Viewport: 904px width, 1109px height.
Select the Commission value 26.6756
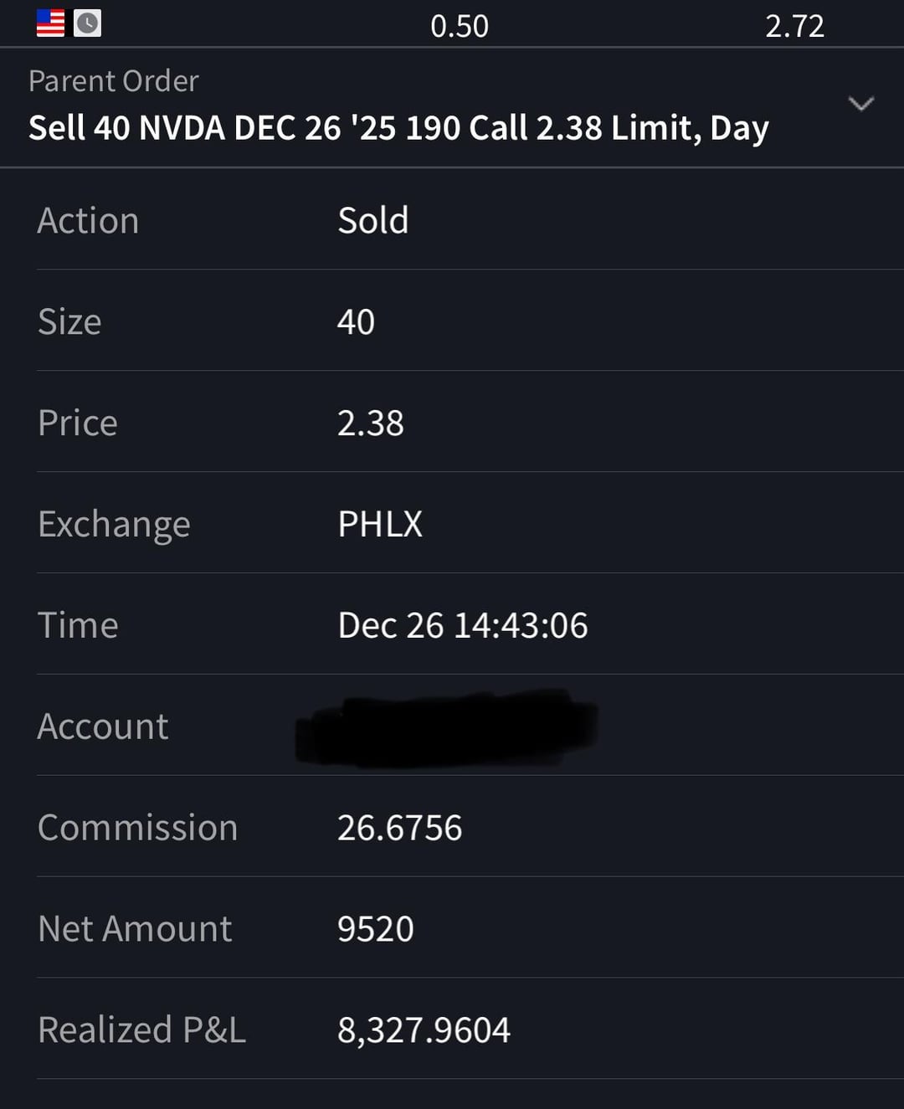pyautogui.click(x=399, y=828)
